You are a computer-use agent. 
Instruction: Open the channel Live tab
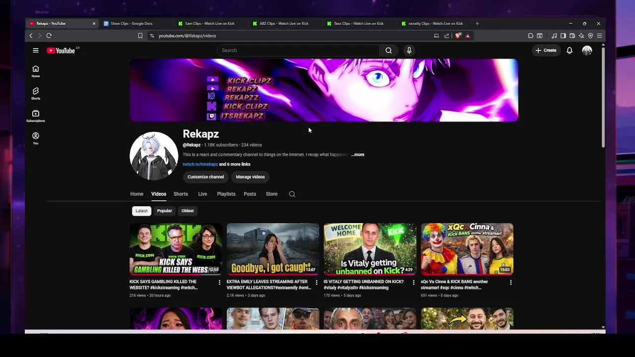click(202, 194)
